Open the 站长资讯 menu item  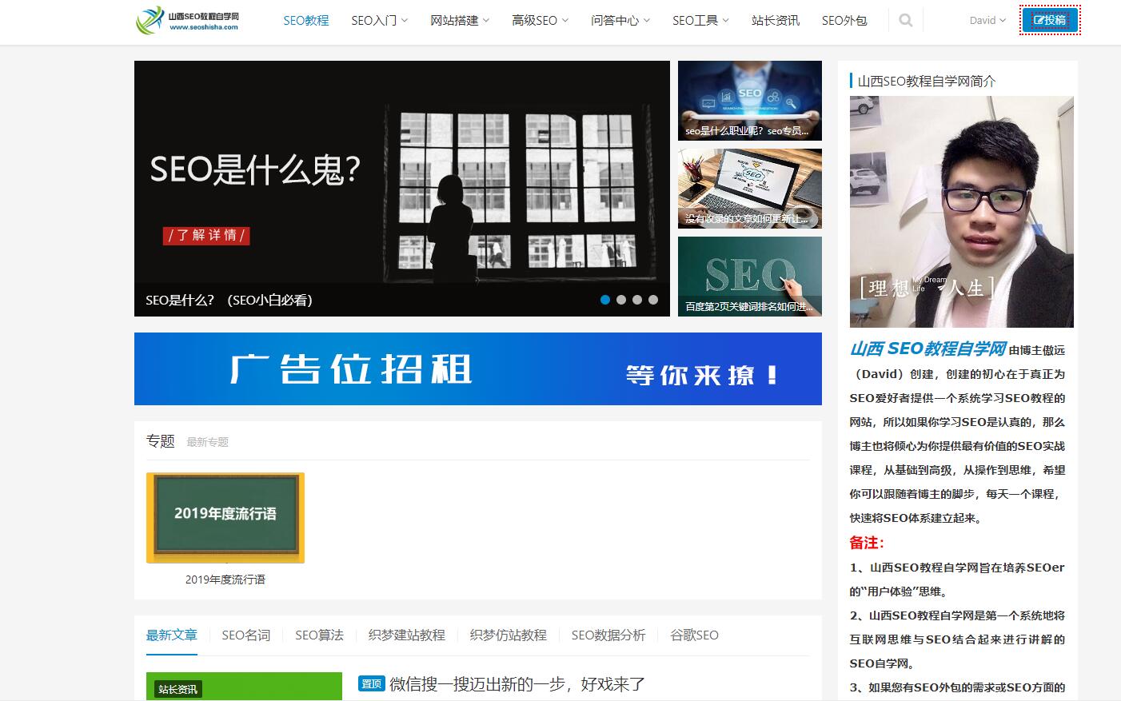(x=776, y=21)
